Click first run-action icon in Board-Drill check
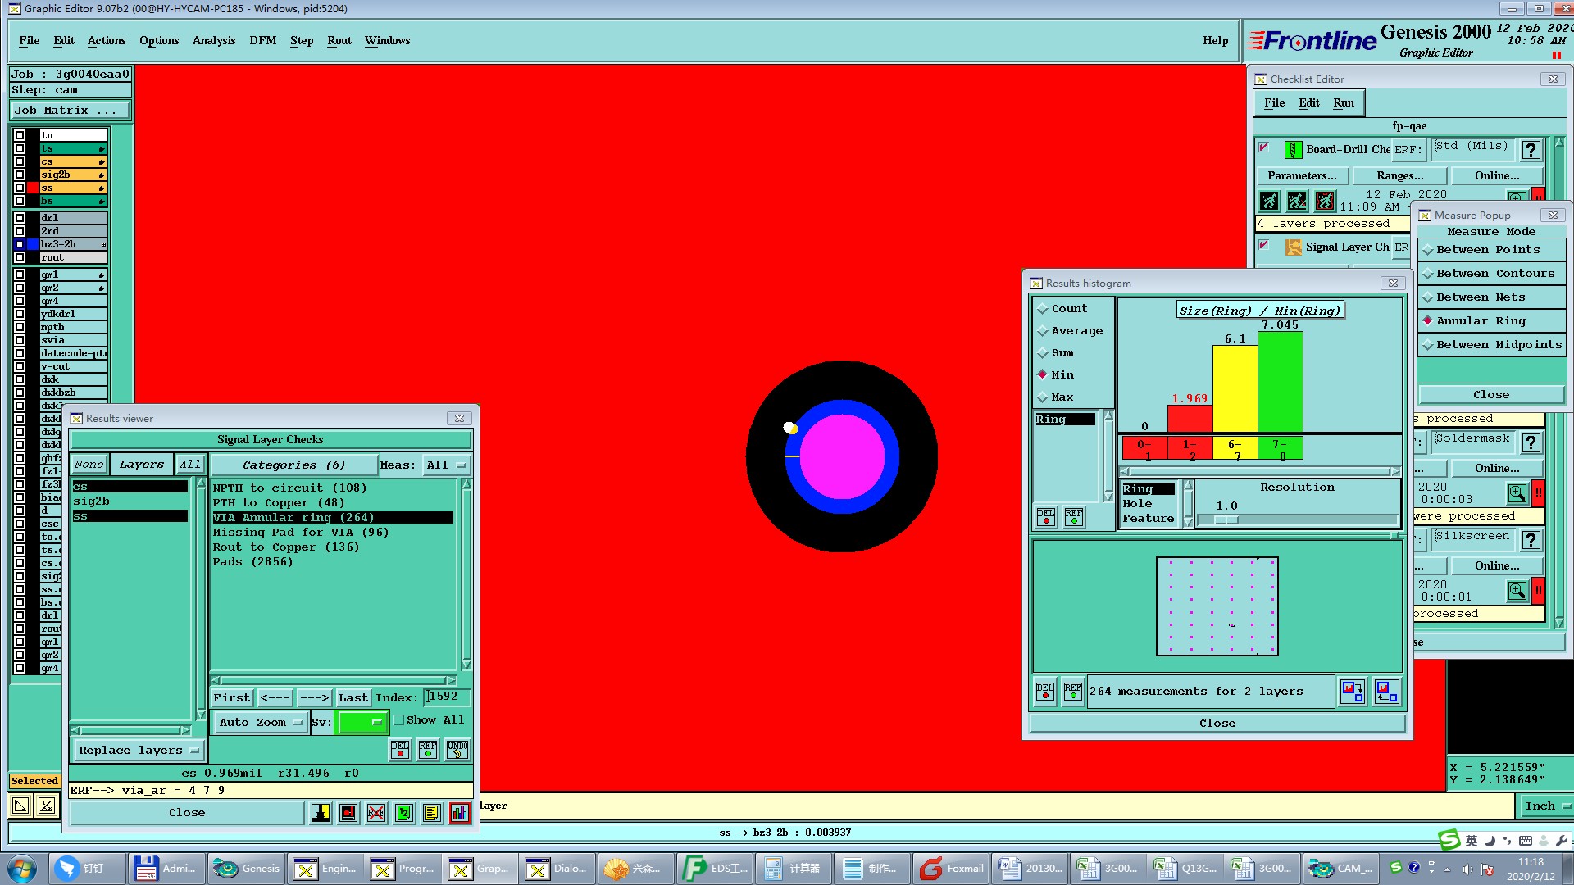The width and height of the screenshot is (1574, 885). click(1269, 201)
